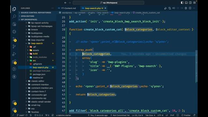Click main branch in status bar
Screen dimensions: 208x117
20,115
